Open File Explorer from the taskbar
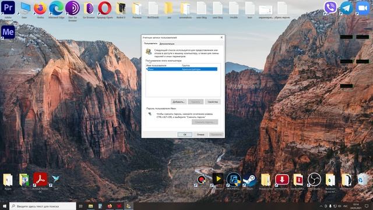Viewport: 373px width, 210px height. pyautogui.click(x=91, y=206)
